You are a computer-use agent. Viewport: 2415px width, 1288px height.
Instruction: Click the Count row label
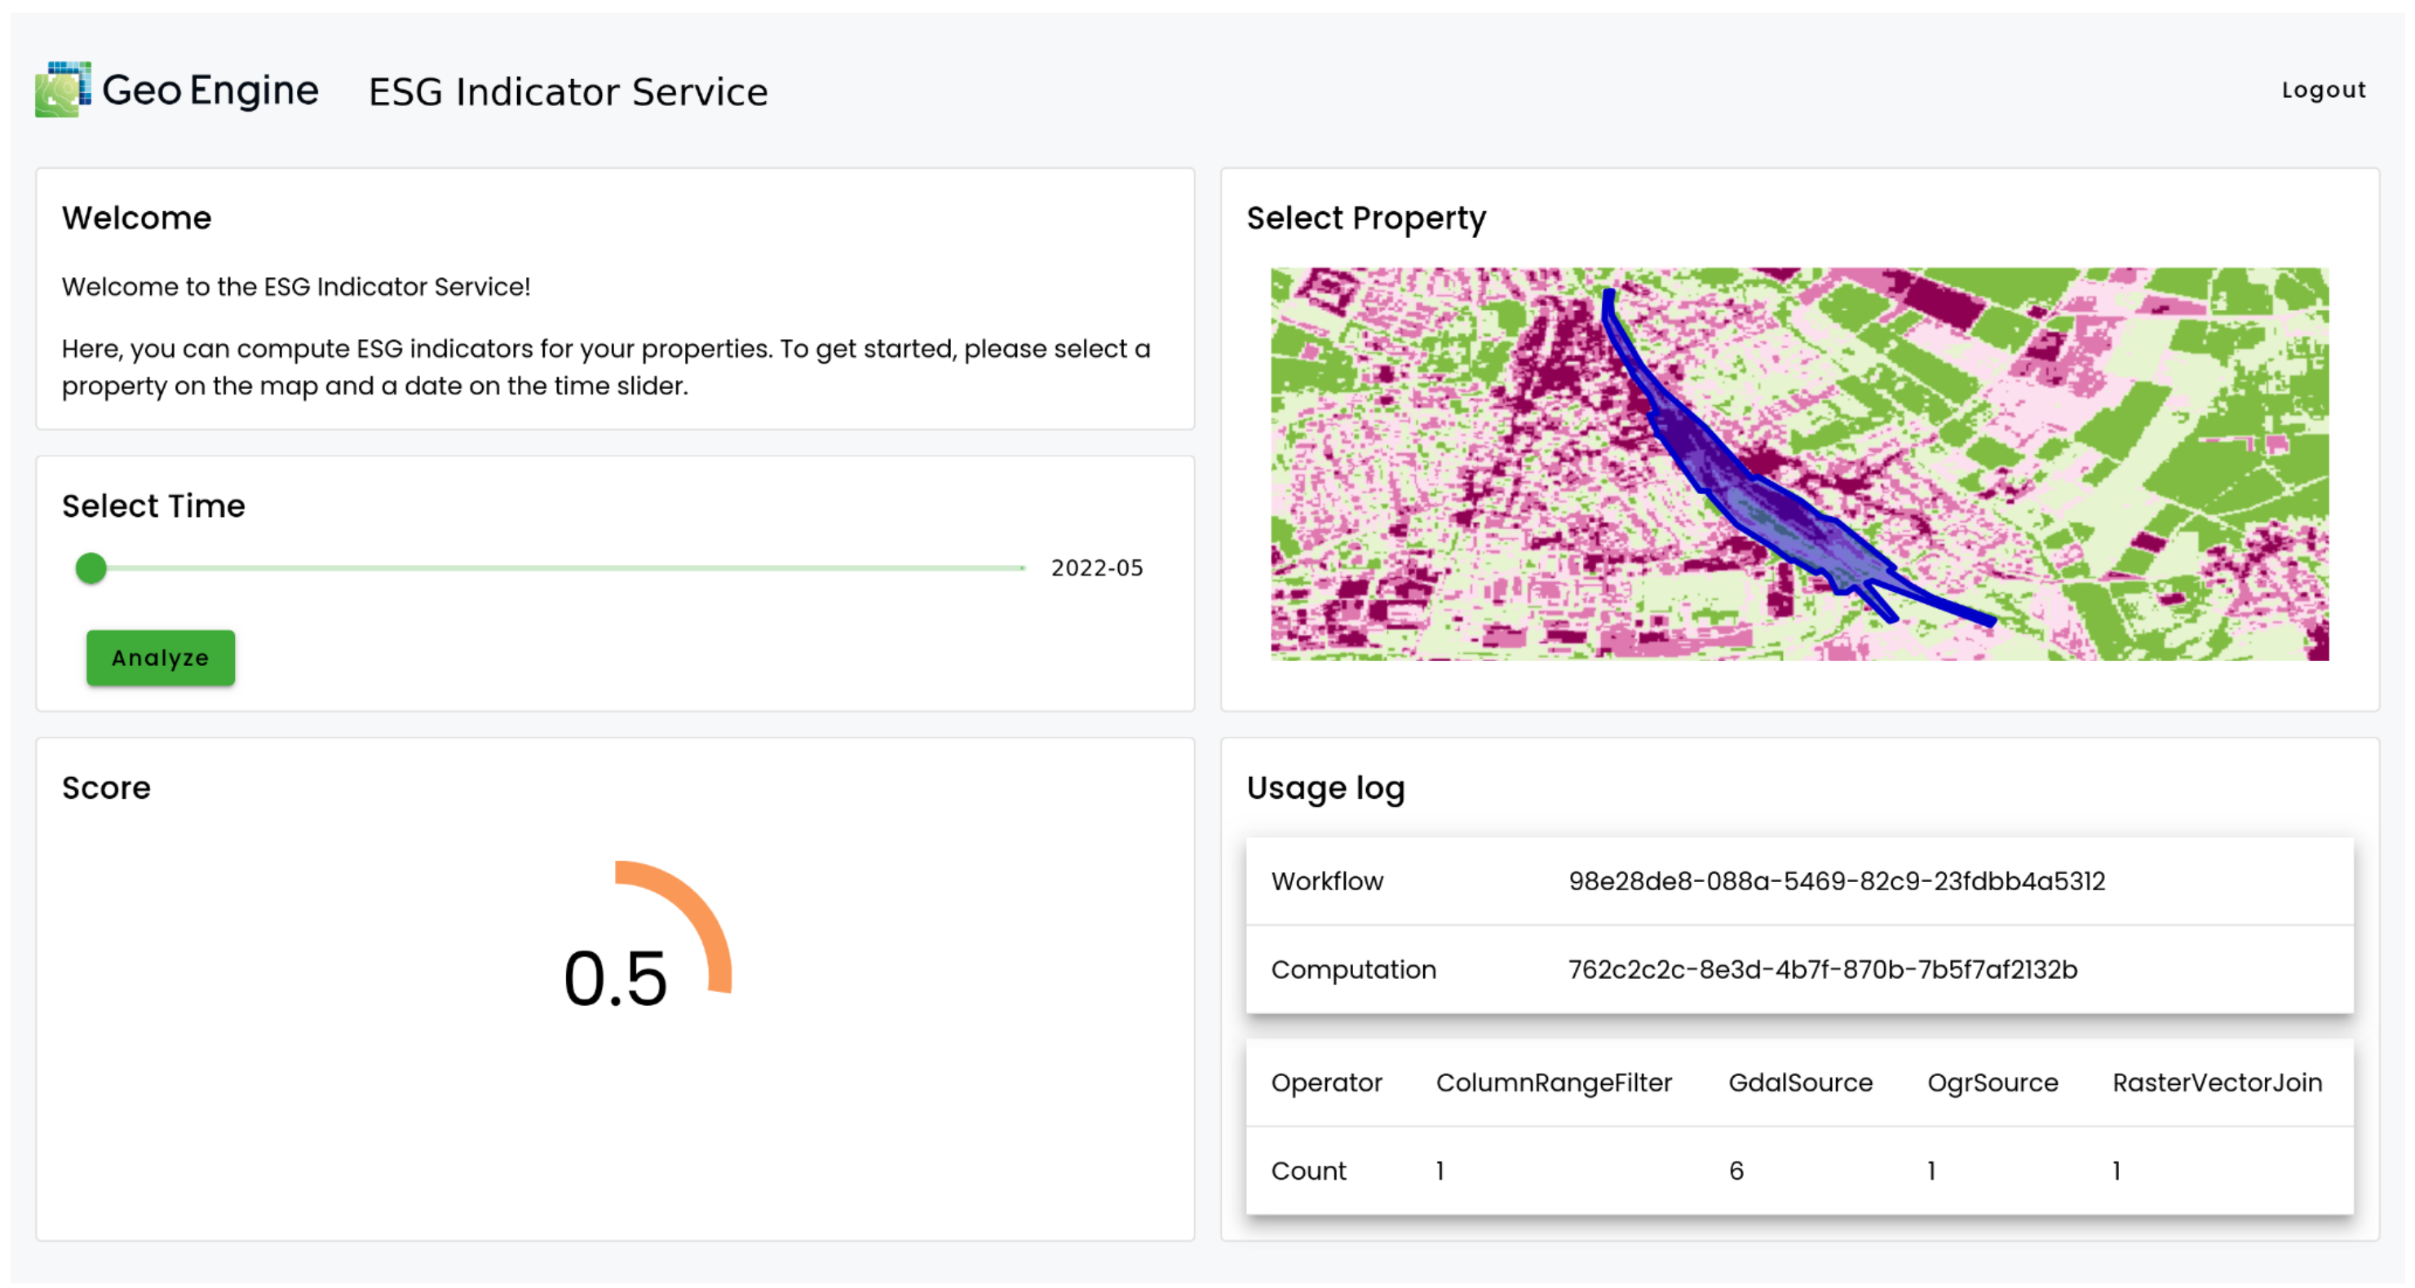pyautogui.click(x=1307, y=1171)
